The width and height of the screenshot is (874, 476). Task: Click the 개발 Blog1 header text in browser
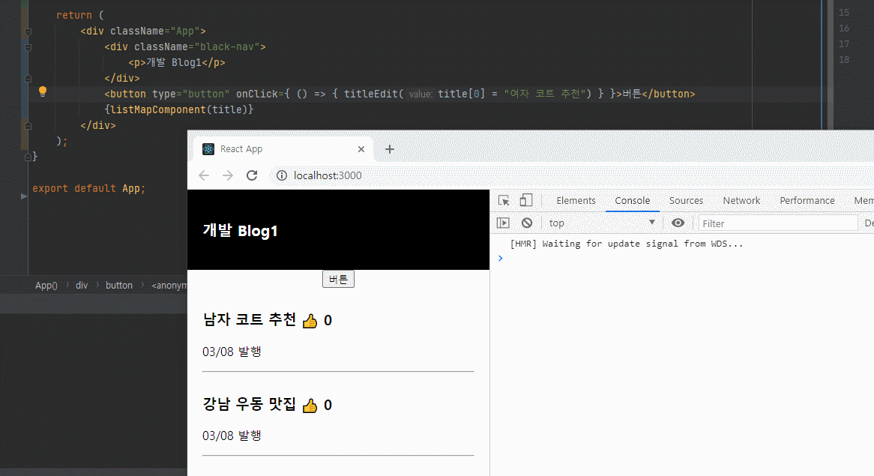[x=241, y=231]
